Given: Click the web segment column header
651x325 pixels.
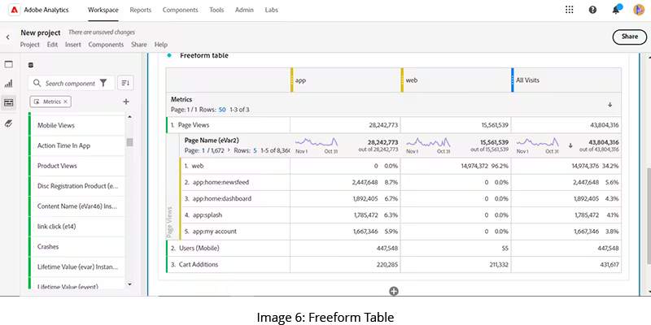Looking at the screenshot, I should [456, 80].
